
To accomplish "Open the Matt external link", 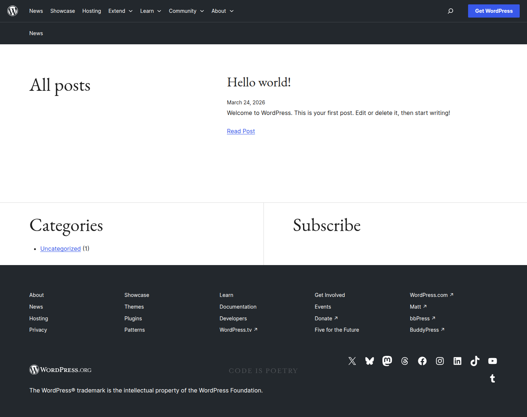I will tap(418, 307).
